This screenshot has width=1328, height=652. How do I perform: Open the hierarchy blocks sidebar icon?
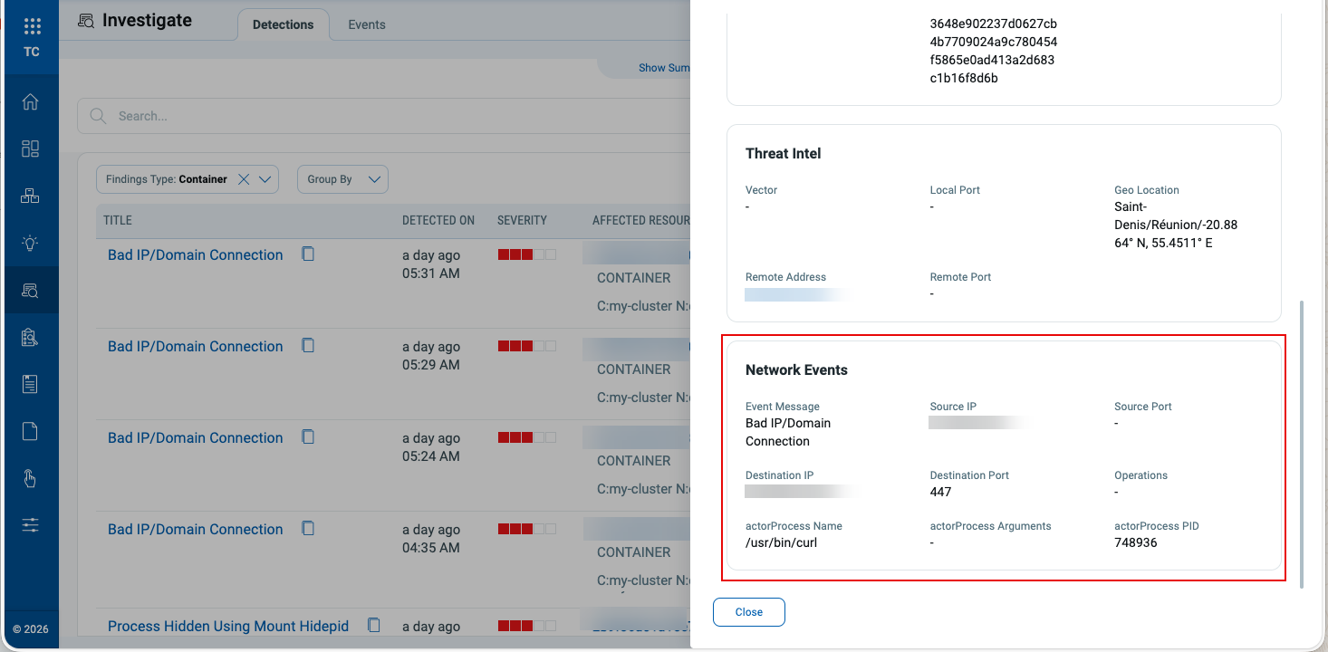click(30, 196)
